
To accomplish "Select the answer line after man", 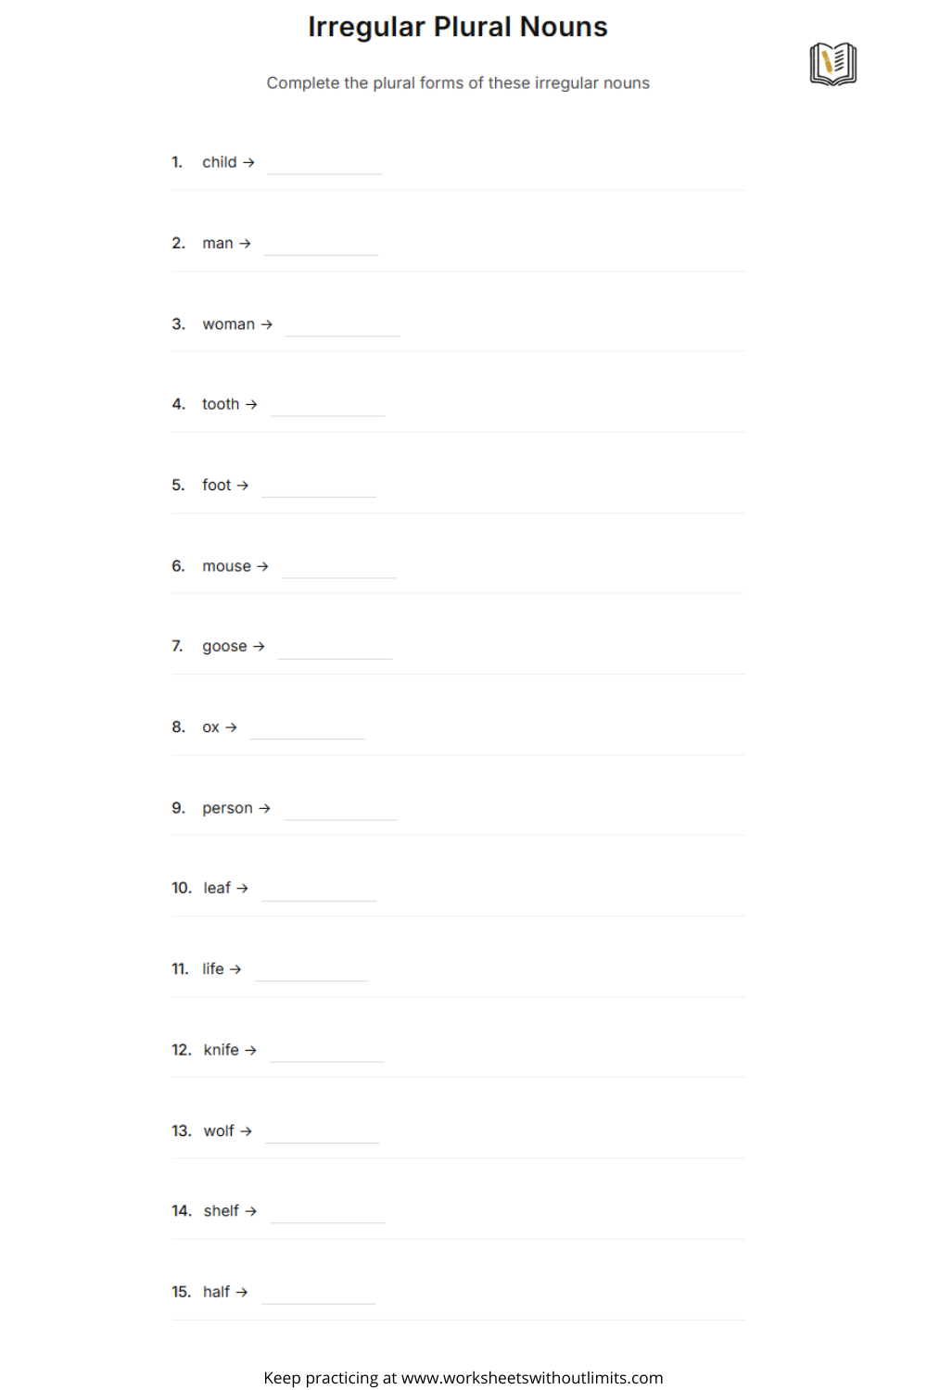I will (321, 245).
